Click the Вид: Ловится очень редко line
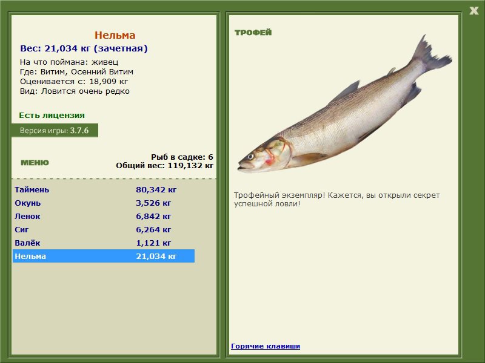485x363 pixels. click(75, 91)
